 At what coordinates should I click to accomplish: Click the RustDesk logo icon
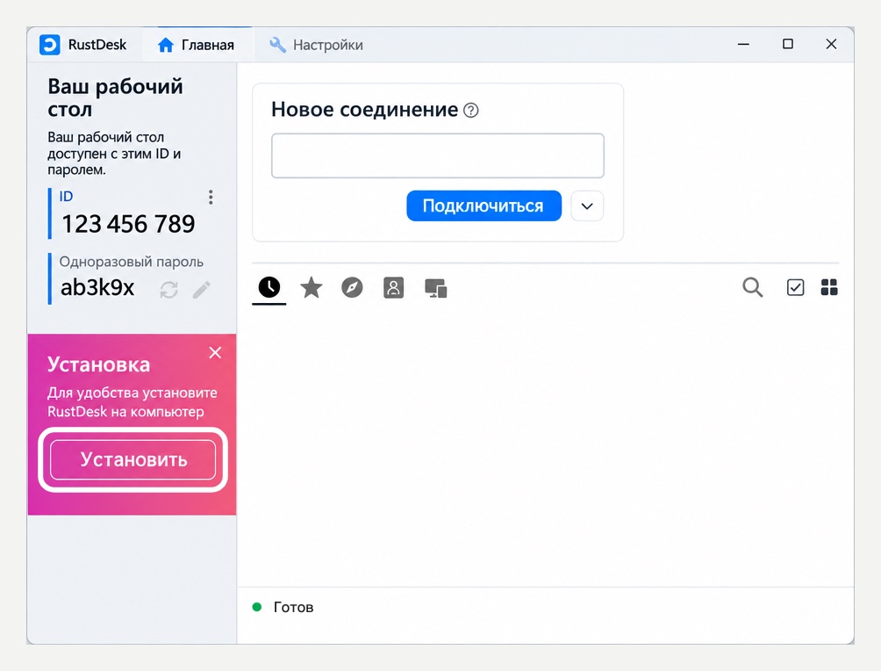tap(49, 45)
